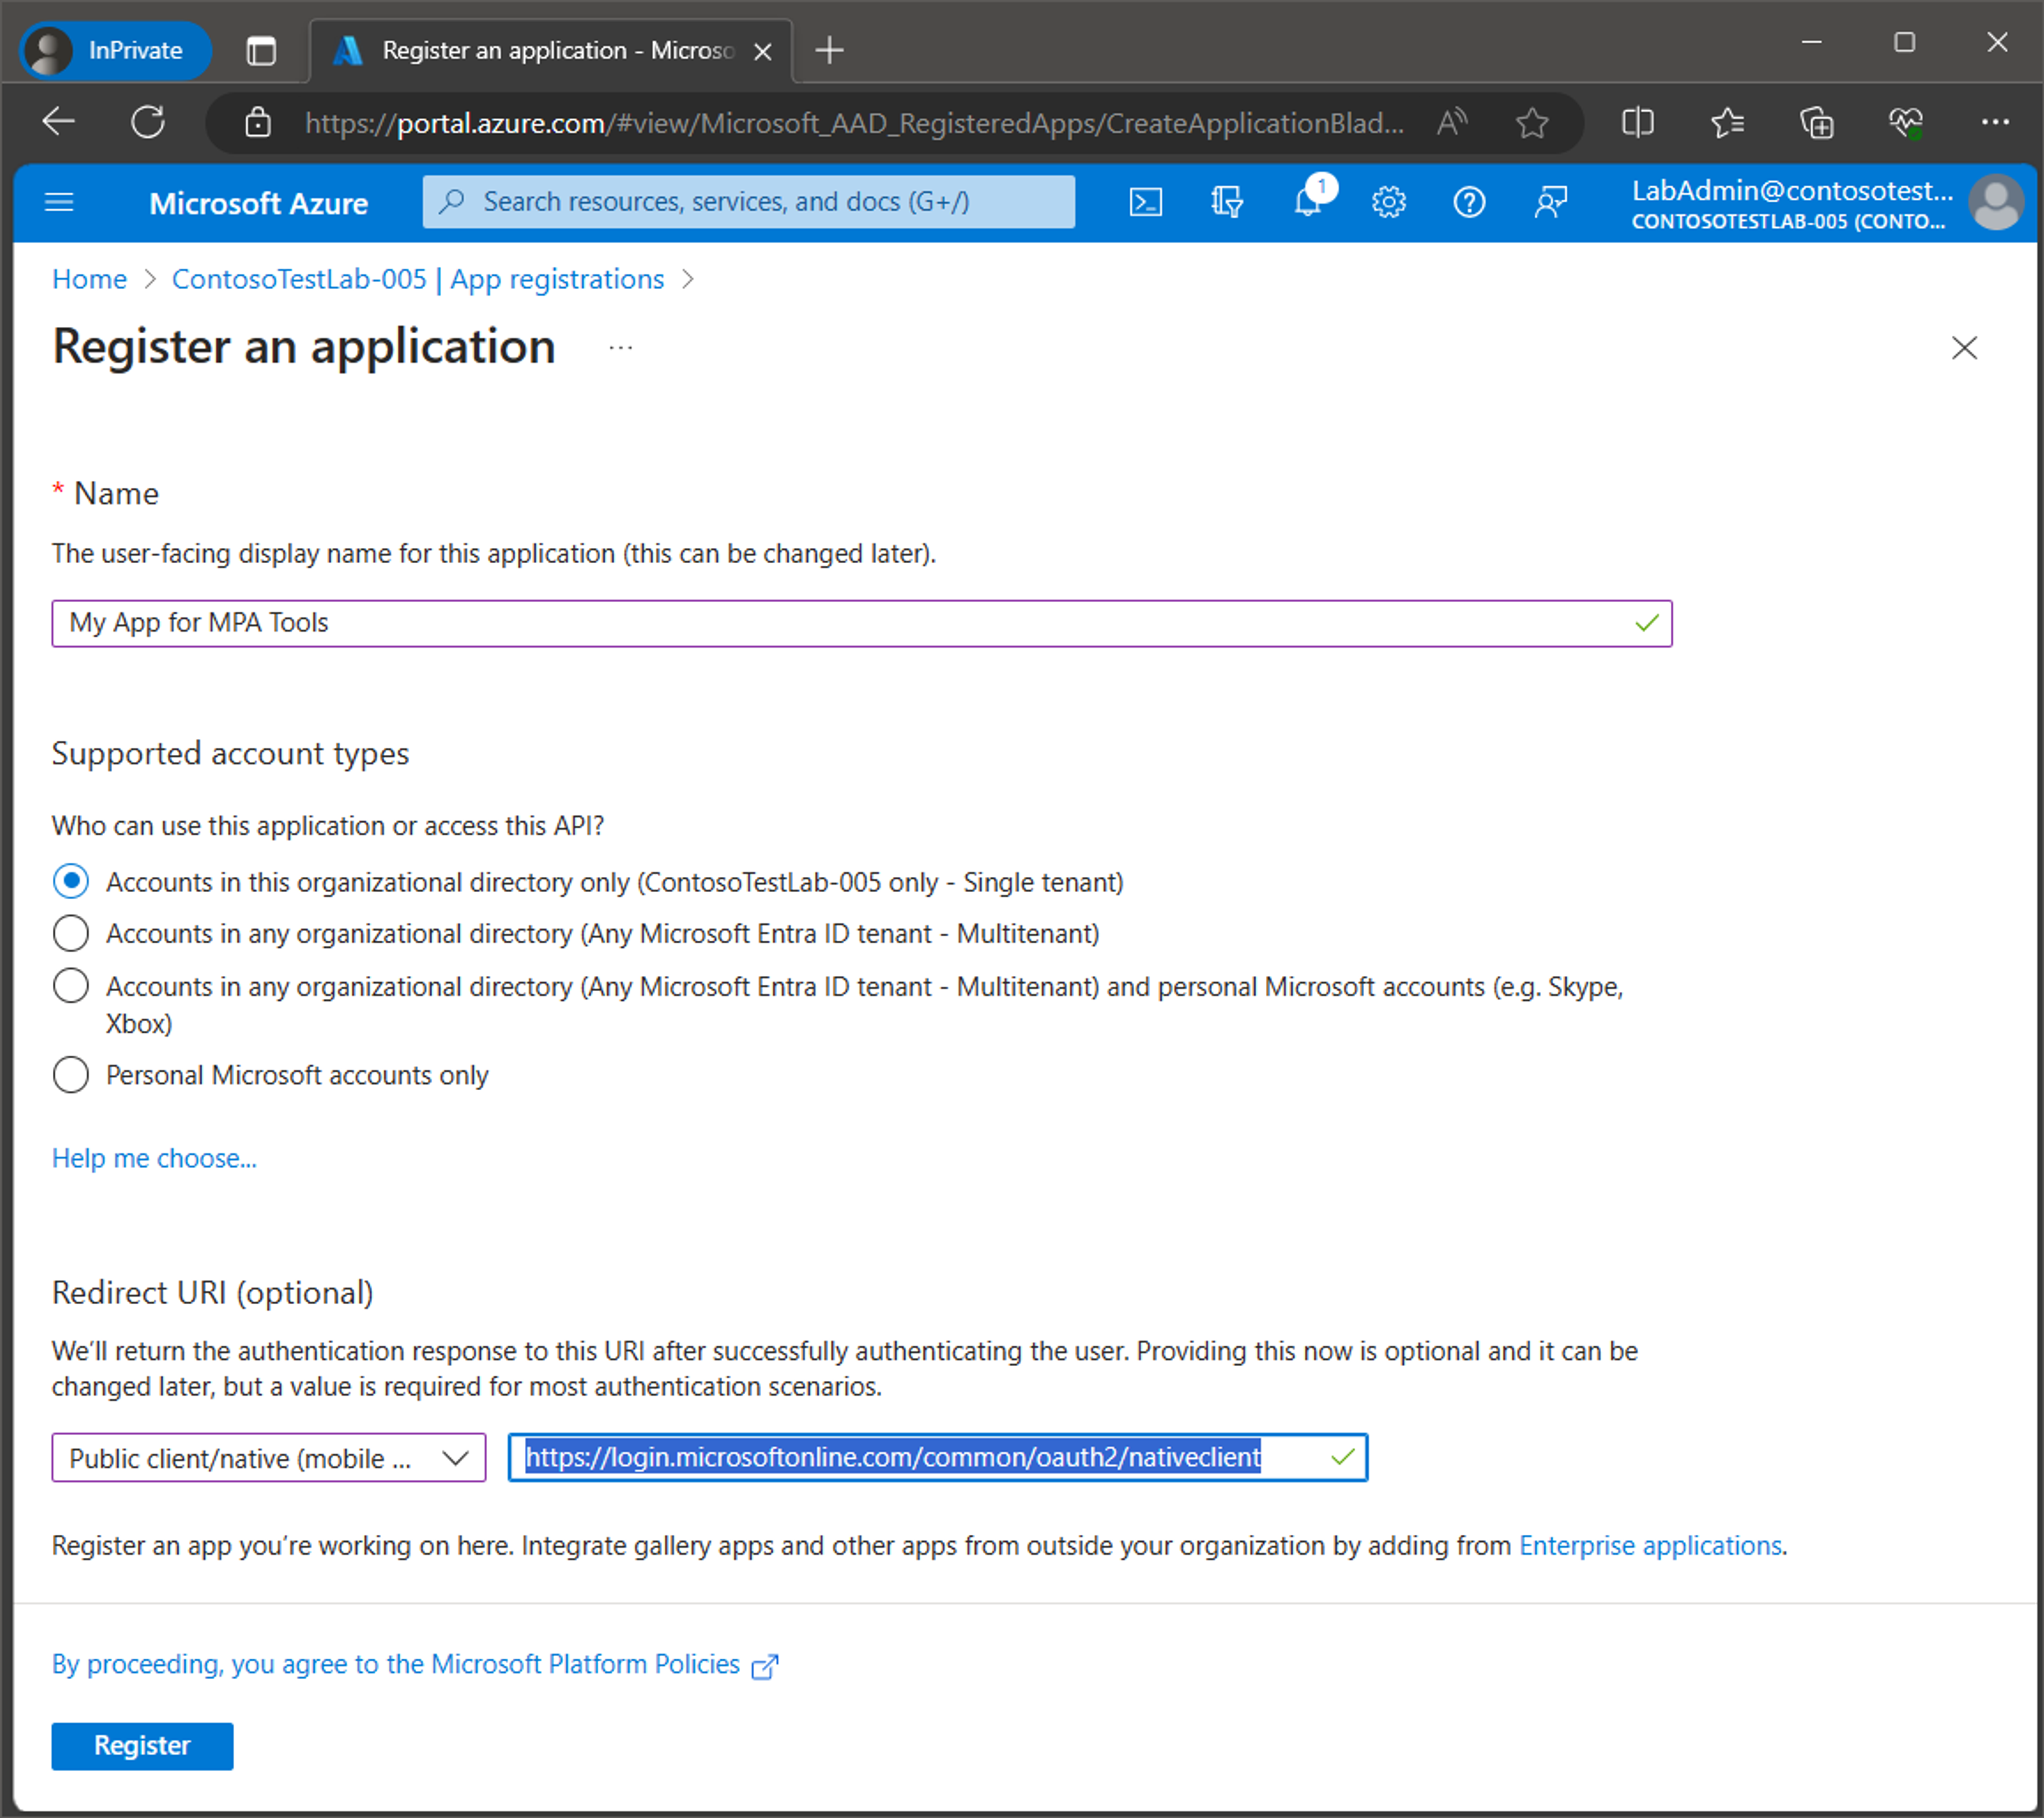This screenshot has width=2044, height=1818.
Task: Close the Register an application blade
Action: (x=1964, y=348)
